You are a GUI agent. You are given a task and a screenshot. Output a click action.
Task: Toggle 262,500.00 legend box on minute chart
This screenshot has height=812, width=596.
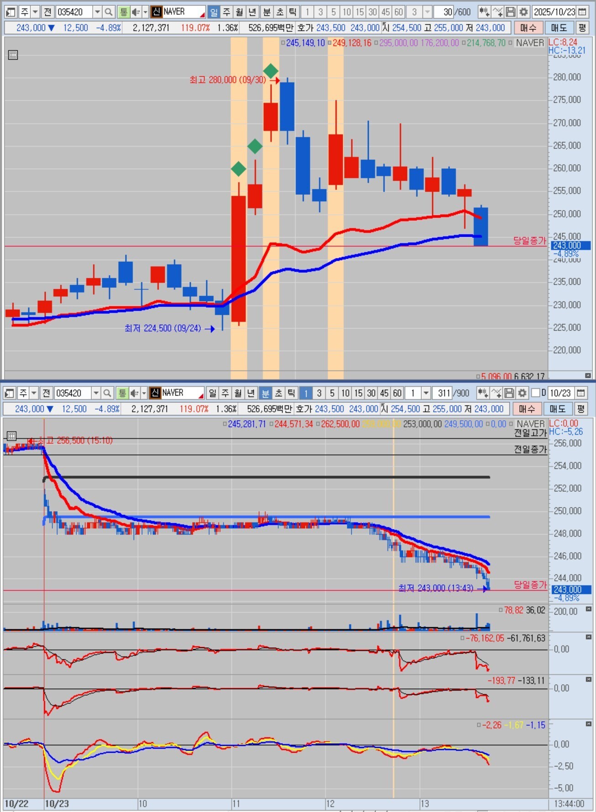pyautogui.click(x=318, y=424)
